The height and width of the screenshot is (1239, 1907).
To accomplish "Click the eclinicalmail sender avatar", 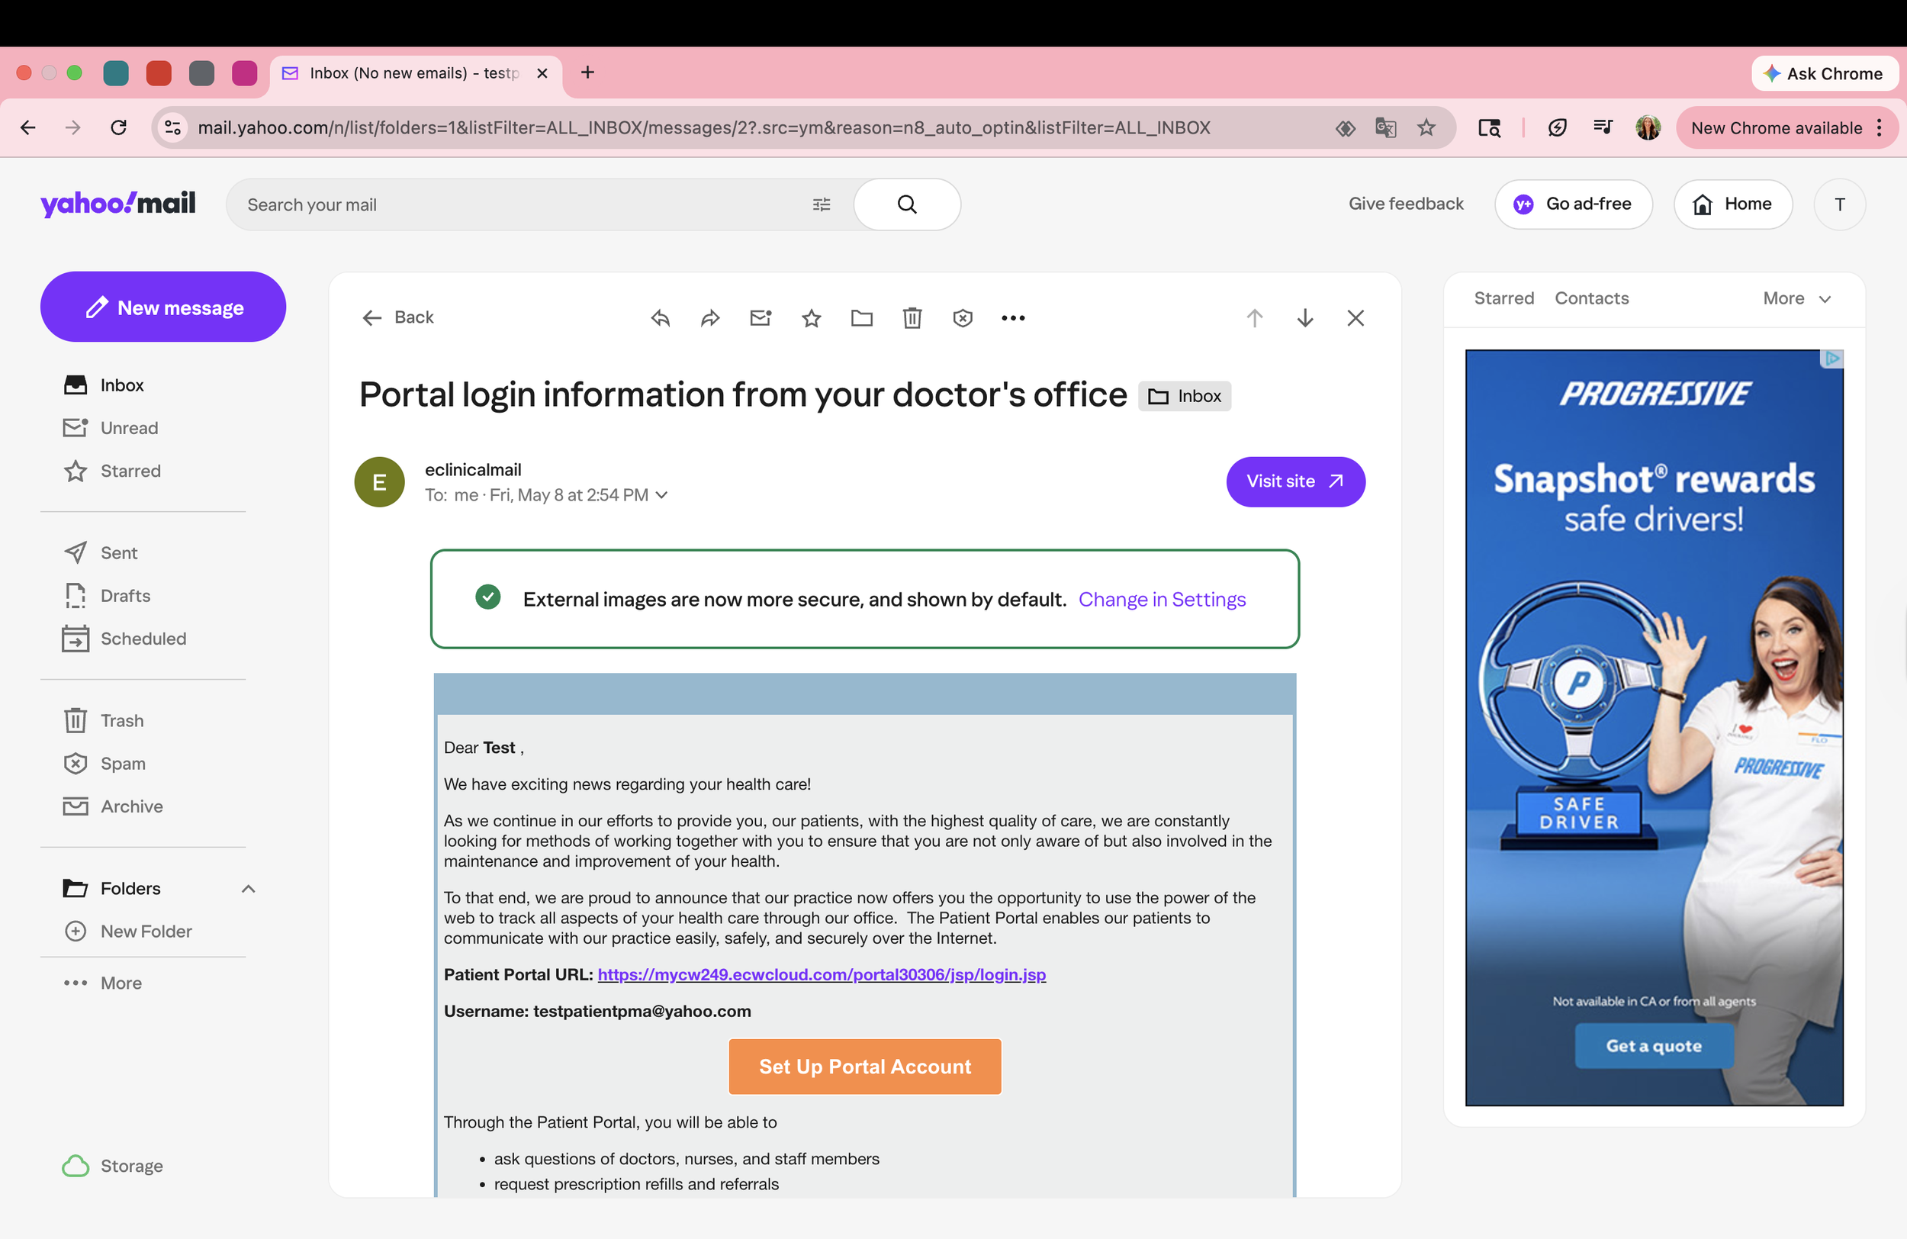I will (x=379, y=481).
